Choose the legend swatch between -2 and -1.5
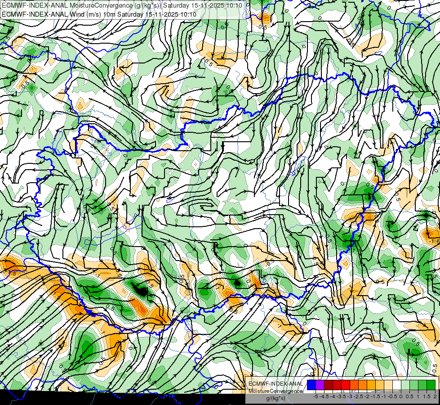Viewport: 440px width, 405px height. tap(371, 385)
